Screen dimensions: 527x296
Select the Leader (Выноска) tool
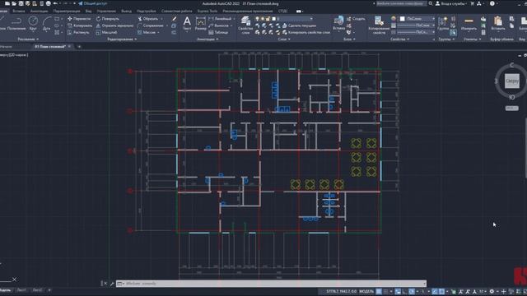pyautogui.click(x=219, y=25)
